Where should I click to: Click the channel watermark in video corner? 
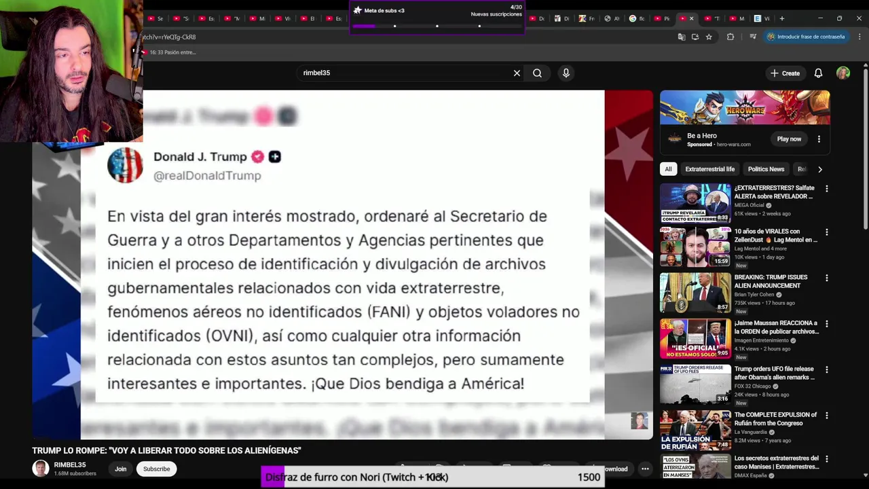pos(639,421)
